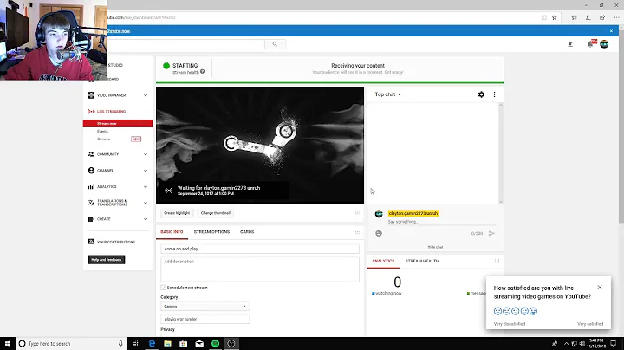Image resolution: width=624 pixels, height=350 pixels.
Task: Open Microsoft Store from taskbar
Action: click(x=184, y=343)
